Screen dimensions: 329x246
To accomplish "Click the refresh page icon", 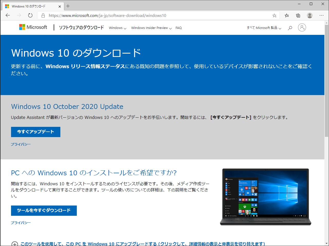I will (x=30, y=15).
